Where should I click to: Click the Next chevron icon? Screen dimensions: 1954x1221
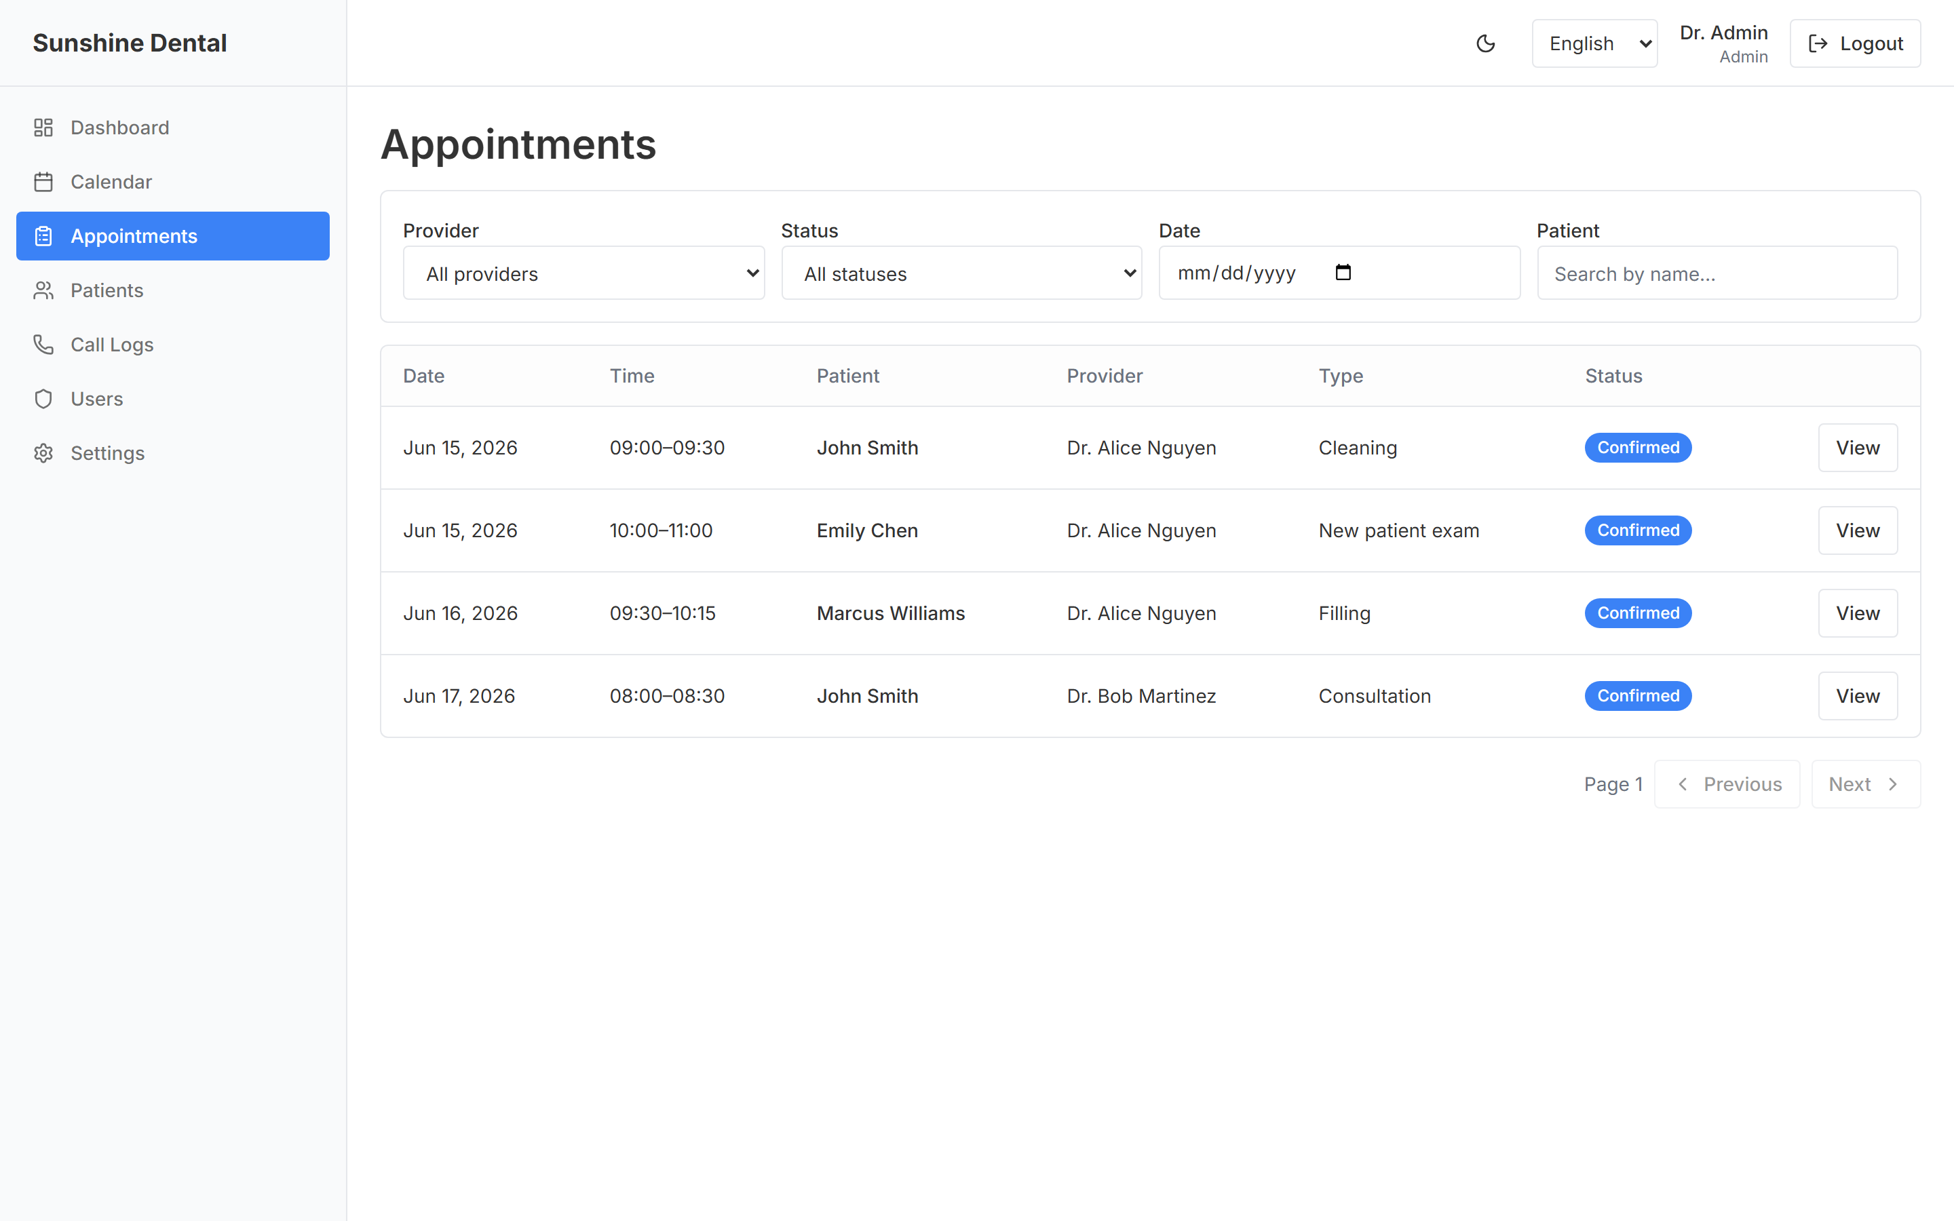pyautogui.click(x=1893, y=784)
